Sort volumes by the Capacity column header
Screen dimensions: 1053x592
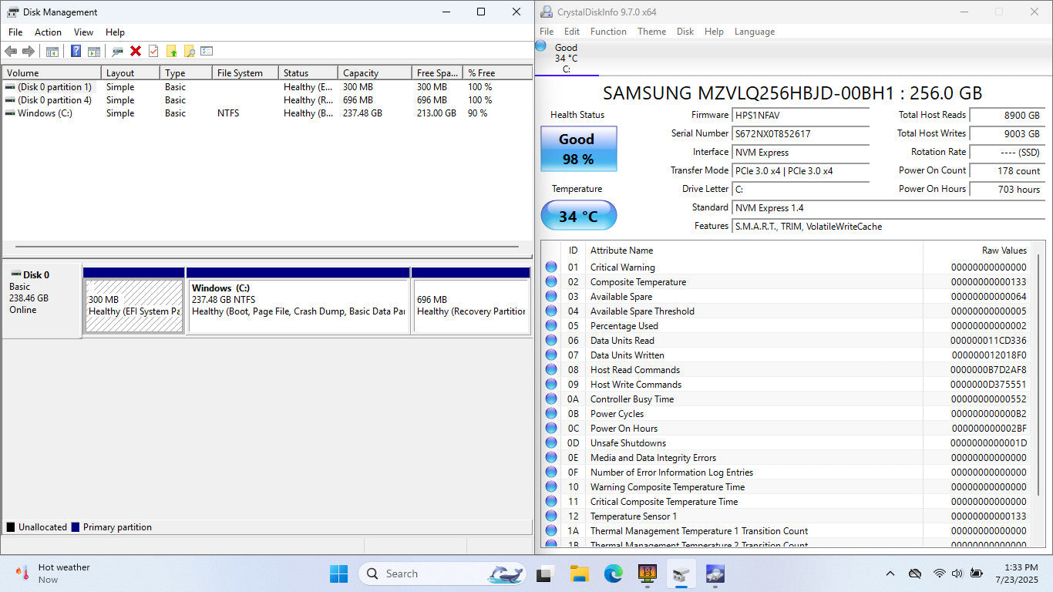click(361, 73)
